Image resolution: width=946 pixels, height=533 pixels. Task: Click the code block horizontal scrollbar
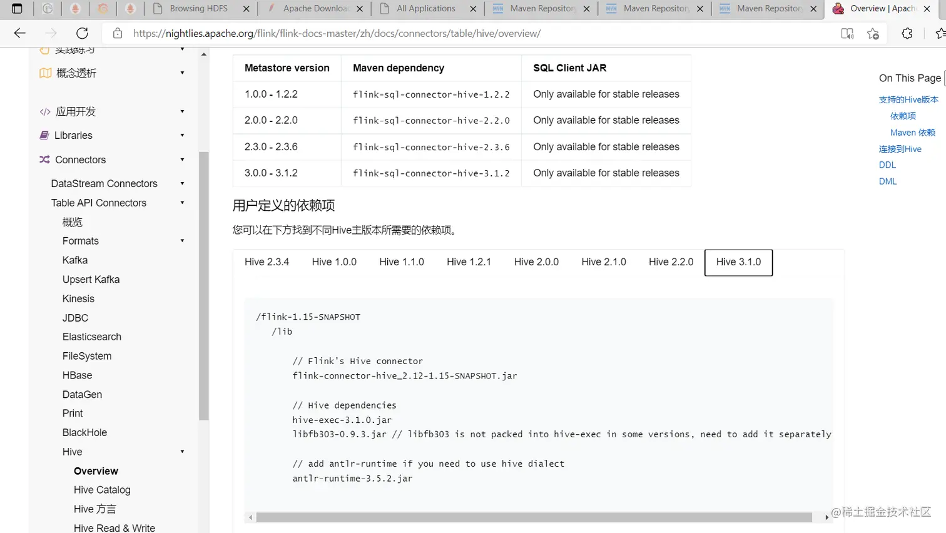point(534,517)
